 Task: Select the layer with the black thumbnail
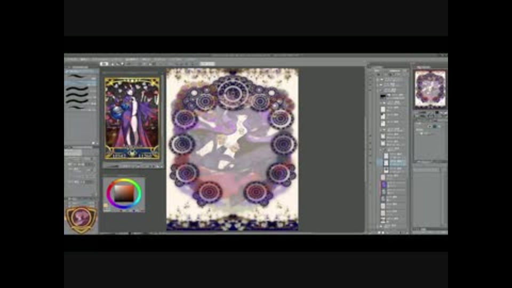tap(392, 97)
